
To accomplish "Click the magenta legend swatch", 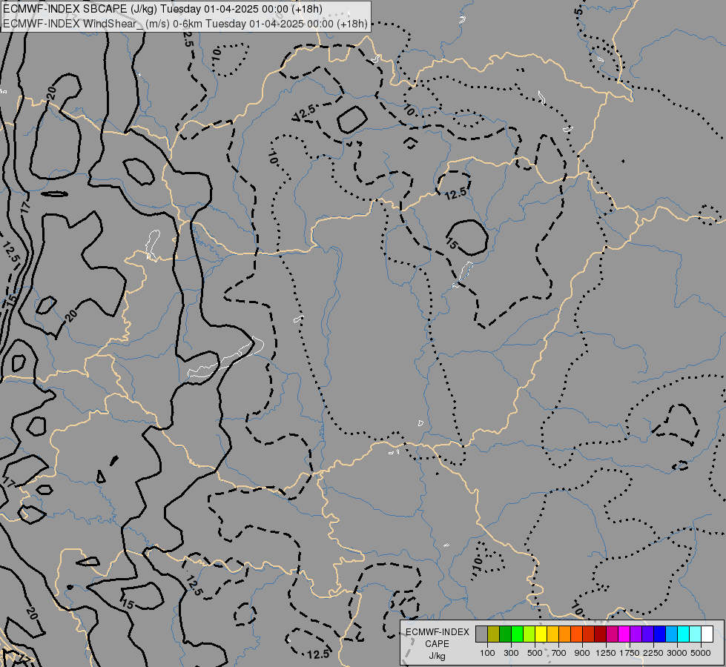I will (624, 634).
